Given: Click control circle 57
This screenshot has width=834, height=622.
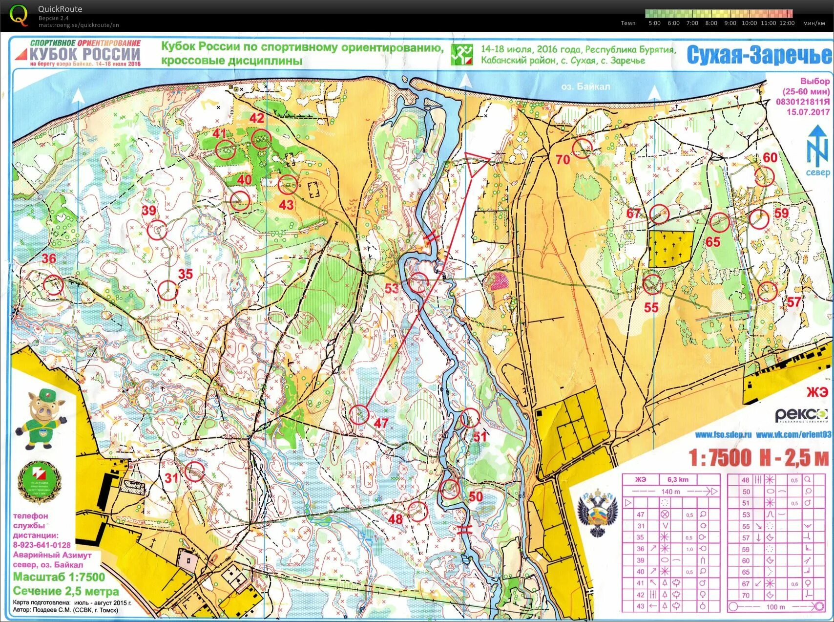Looking at the screenshot, I should pyautogui.click(x=768, y=292).
